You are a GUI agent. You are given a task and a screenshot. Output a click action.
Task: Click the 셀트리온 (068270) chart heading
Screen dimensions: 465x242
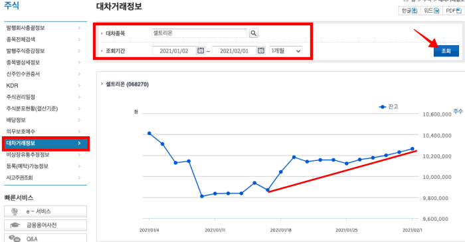point(128,84)
